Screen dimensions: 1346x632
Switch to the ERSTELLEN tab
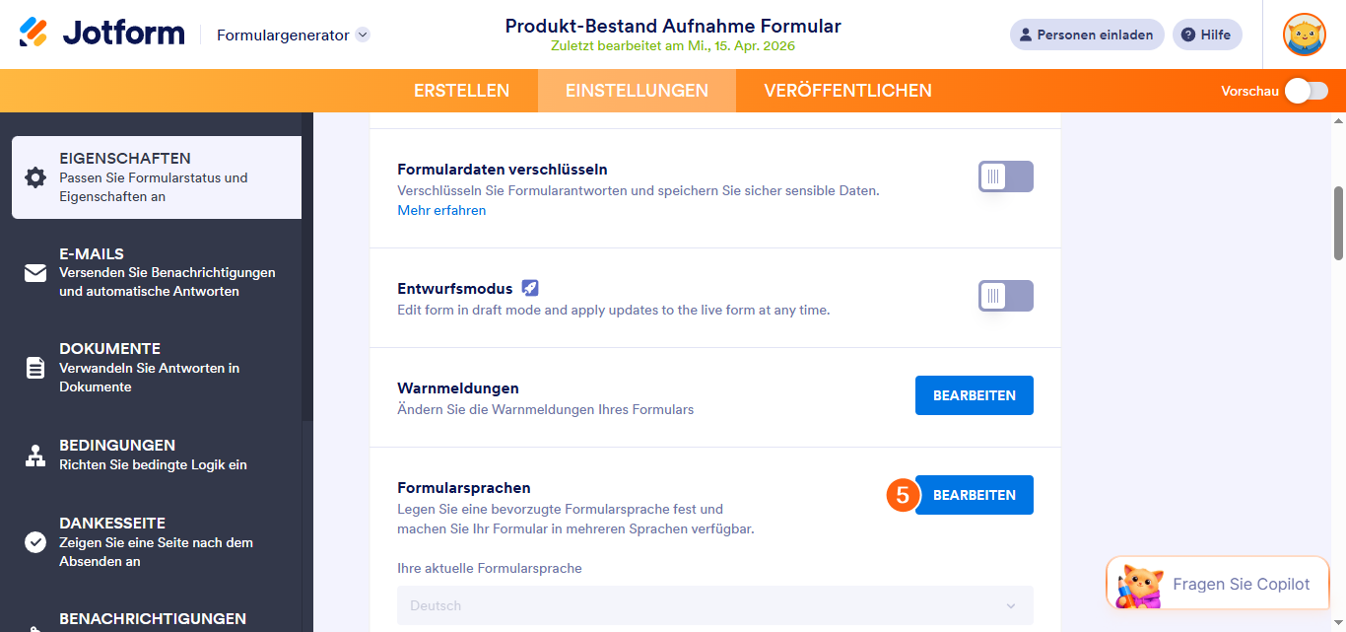[x=461, y=90]
